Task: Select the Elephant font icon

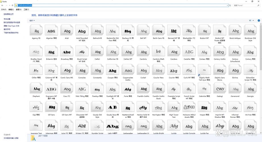Action: click(36, 88)
